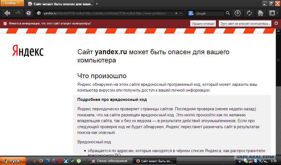The width and height of the screenshot is (281, 165).
Task: Click bold "yandex.ru" in the title
Action: click(111, 52)
